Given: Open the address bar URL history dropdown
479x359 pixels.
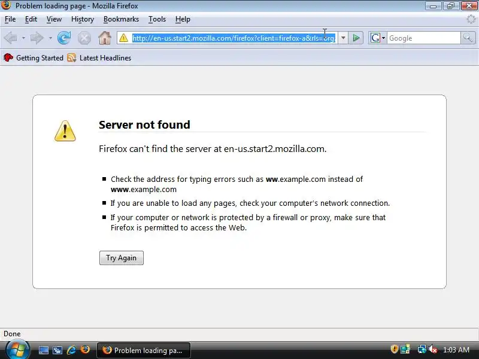Looking at the screenshot, I should [x=343, y=38].
